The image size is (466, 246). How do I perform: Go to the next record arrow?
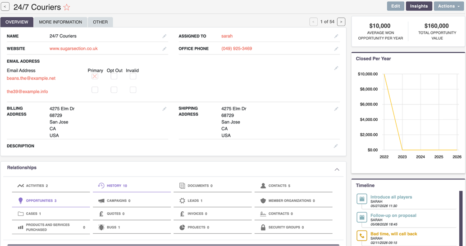(341, 22)
